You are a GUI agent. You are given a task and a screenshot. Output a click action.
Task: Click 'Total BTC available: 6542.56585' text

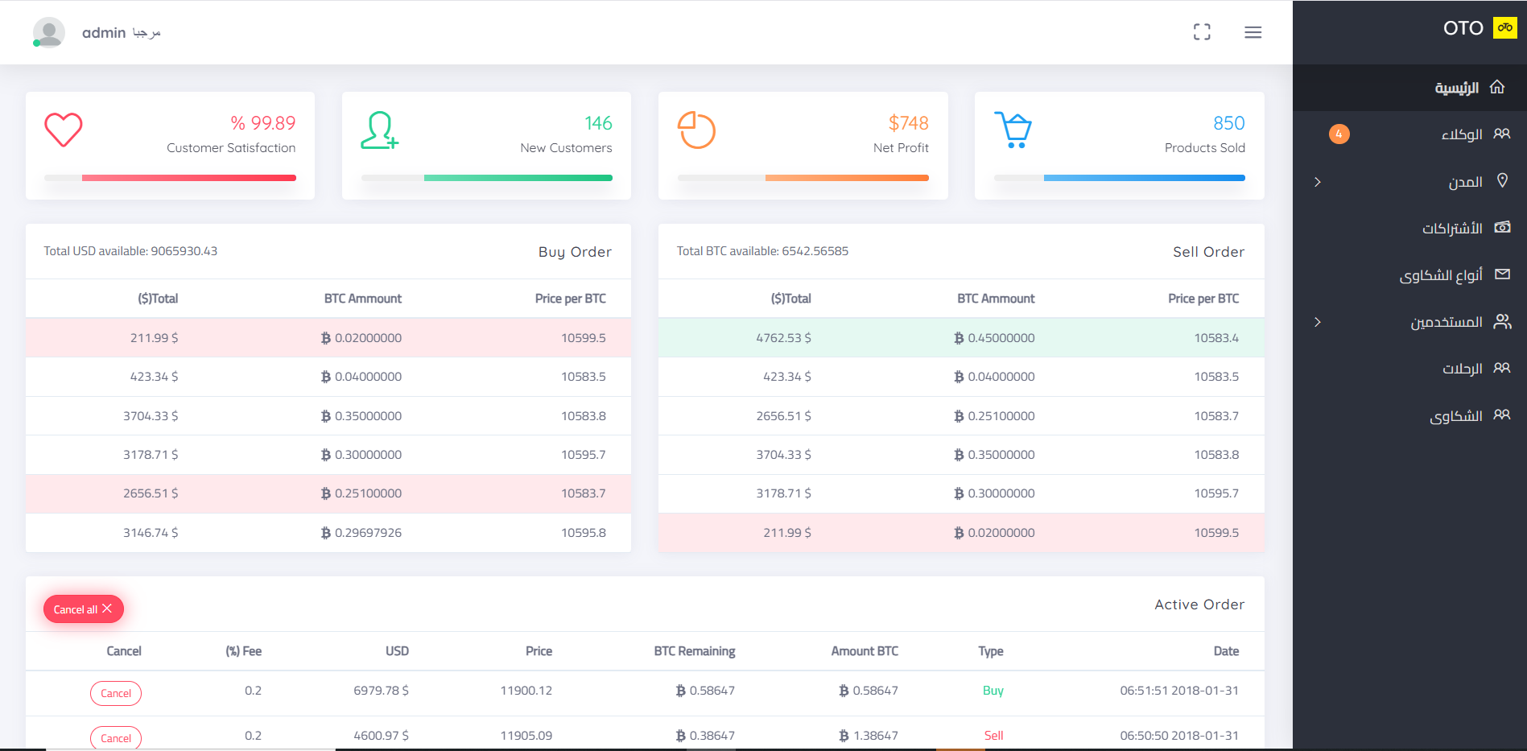coord(762,251)
